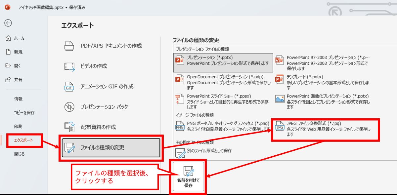Click 閉じる in the sidebar

point(19,154)
